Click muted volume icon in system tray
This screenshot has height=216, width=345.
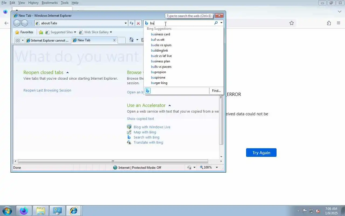click(x=318, y=211)
